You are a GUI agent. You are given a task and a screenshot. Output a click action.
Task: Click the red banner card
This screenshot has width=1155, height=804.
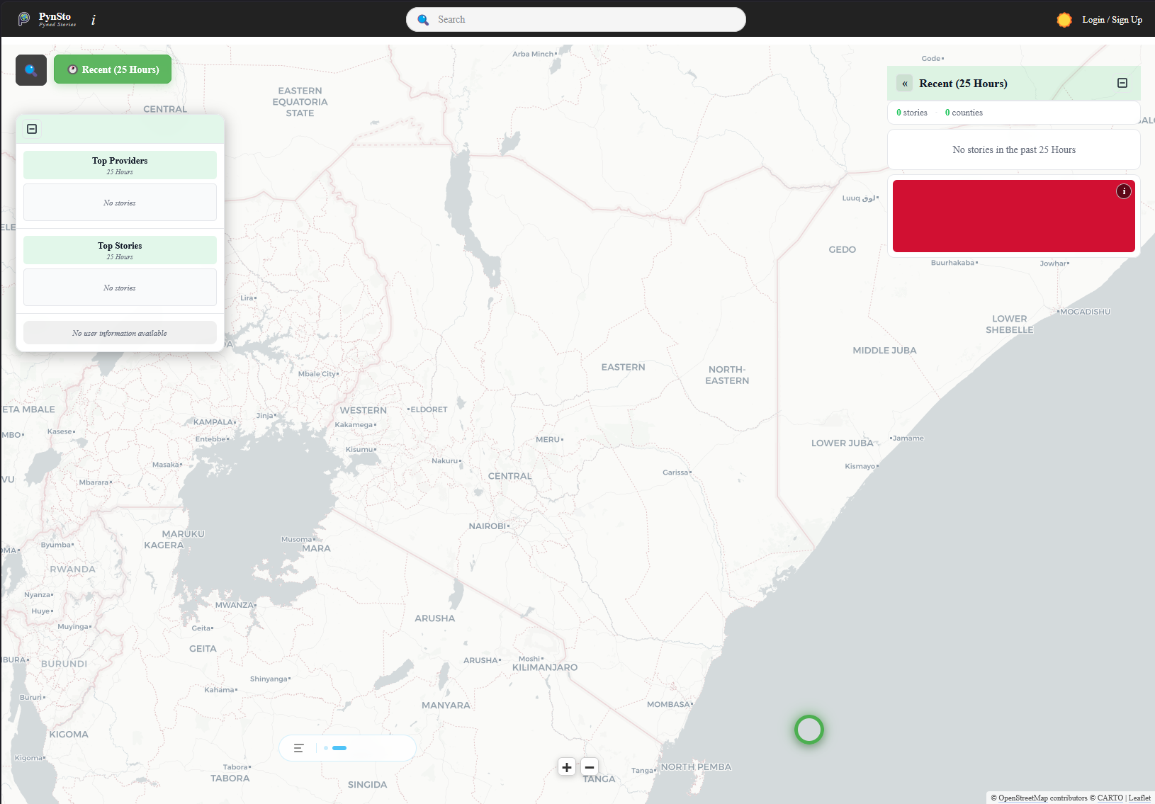[x=1014, y=216]
